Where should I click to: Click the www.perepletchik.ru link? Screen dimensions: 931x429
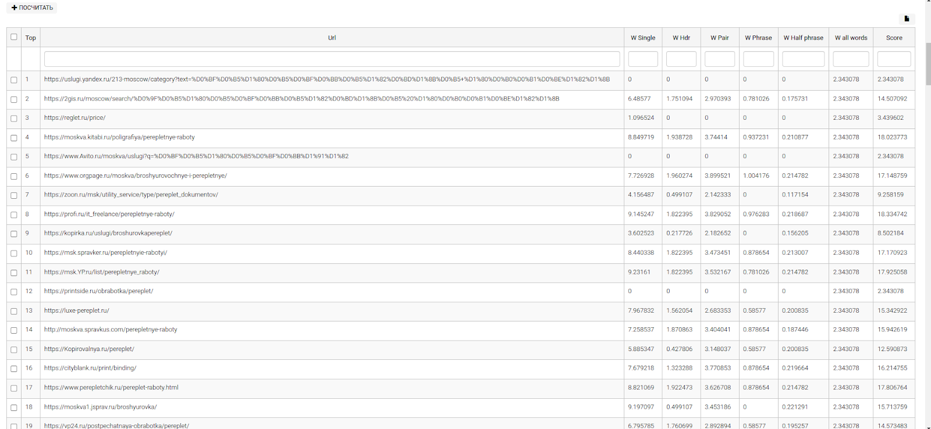pos(111,388)
